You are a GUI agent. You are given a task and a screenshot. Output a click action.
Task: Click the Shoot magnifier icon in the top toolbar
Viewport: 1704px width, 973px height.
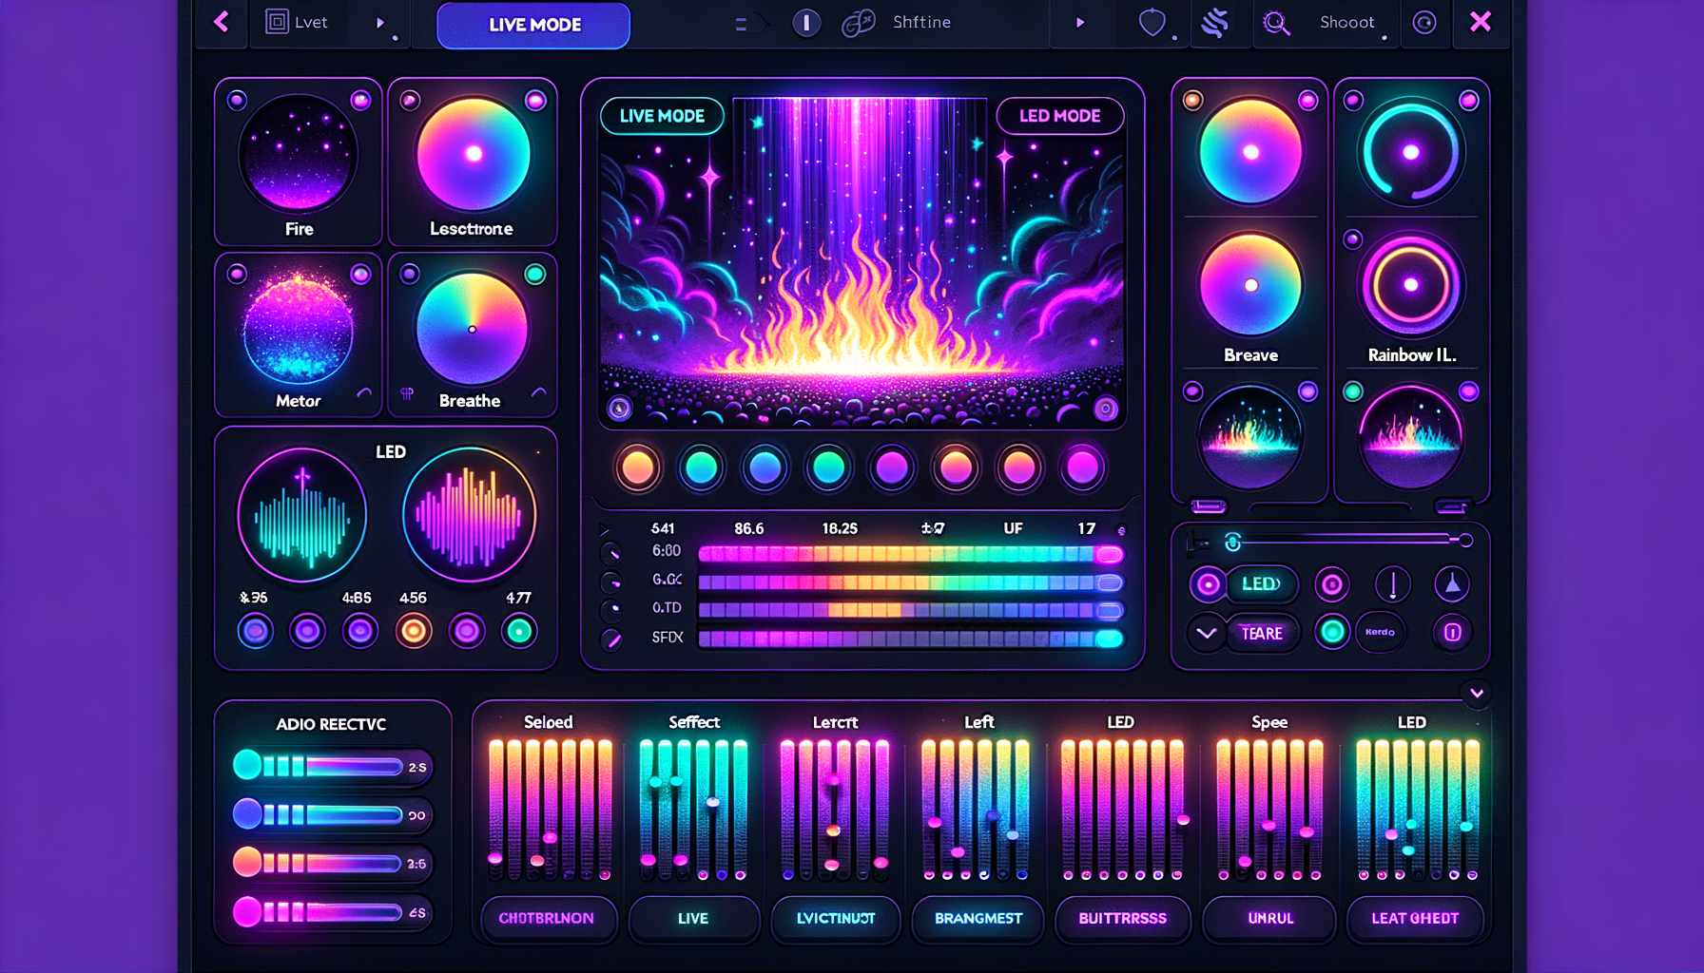[1276, 22]
